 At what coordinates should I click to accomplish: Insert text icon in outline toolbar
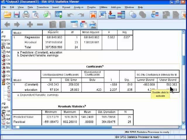(93, 24)
